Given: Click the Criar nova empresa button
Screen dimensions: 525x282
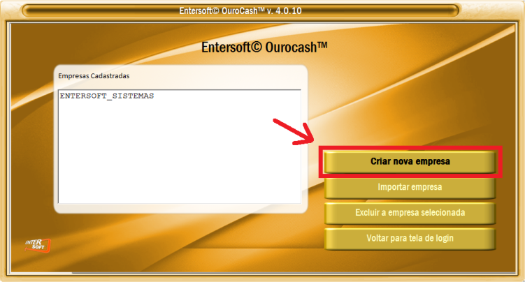Looking at the screenshot, I should coord(410,162).
